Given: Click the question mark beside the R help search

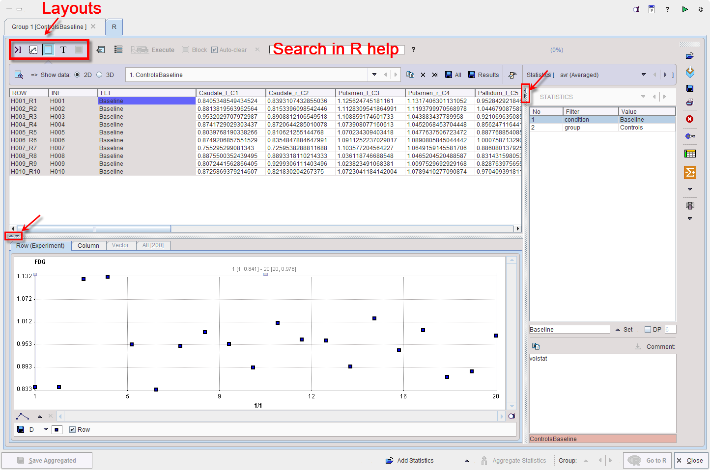Looking at the screenshot, I should pyautogui.click(x=413, y=50).
